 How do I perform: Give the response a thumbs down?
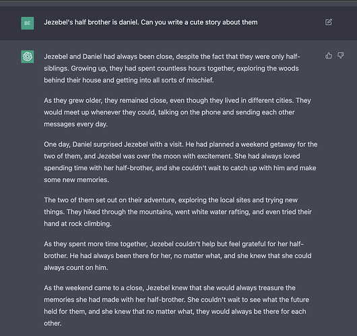pyautogui.click(x=341, y=56)
